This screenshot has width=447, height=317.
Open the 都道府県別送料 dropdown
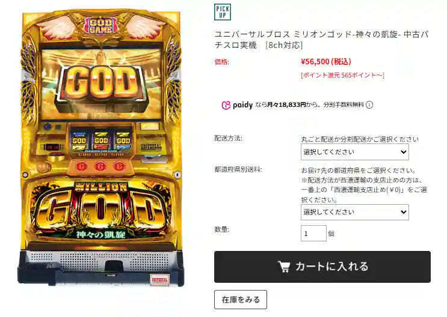click(x=354, y=212)
